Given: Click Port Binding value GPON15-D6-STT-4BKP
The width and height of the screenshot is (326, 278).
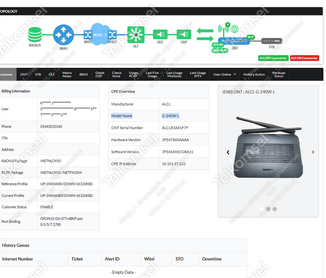Looking at the screenshot, I should point(62,222).
